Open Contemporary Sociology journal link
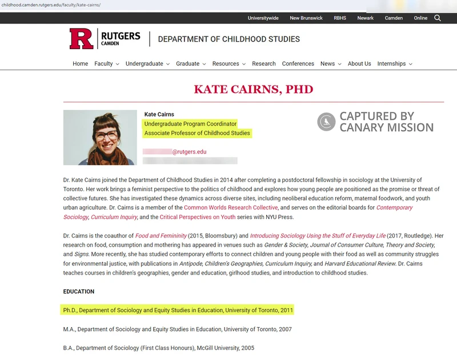This screenshot has width=457, height=355. [x=394, y=208]
